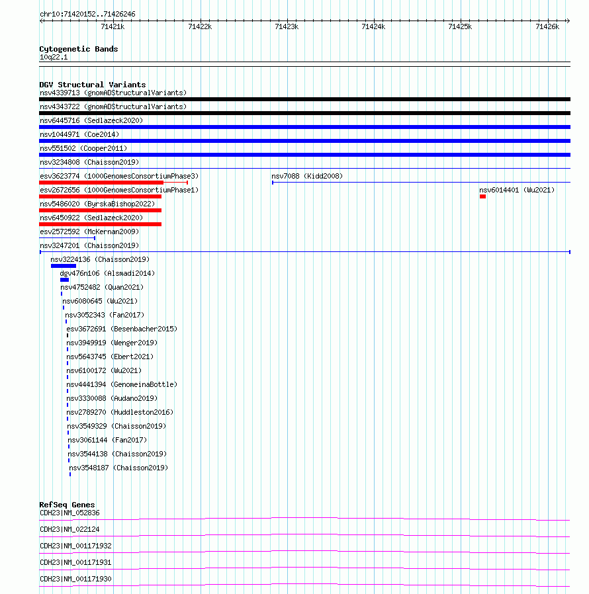Screen dimensions: 589x594
Task: Select variant nsv3061144 (Fan2017)
Action: pos(107,440)
